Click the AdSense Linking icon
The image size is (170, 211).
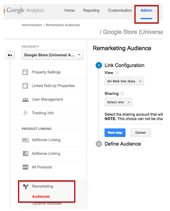point(25,154)
